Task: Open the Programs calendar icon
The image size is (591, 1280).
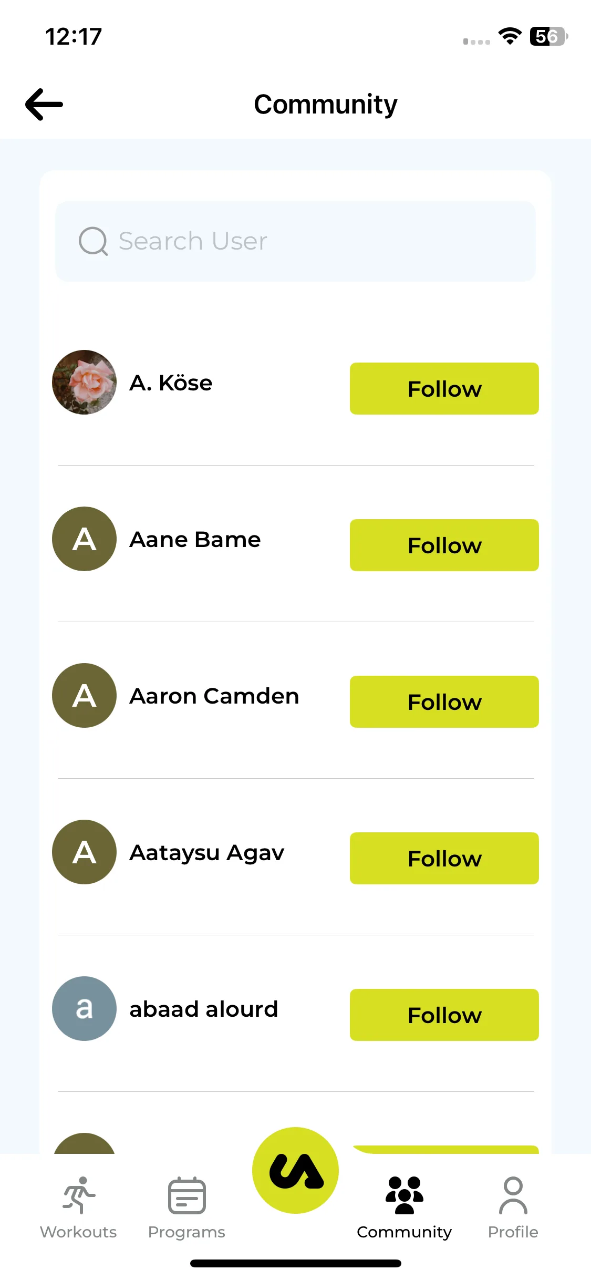Action: pyautogui.click(x=186, y=1195)
